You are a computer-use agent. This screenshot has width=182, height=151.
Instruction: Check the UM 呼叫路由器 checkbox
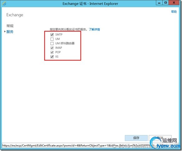[52, 43]
